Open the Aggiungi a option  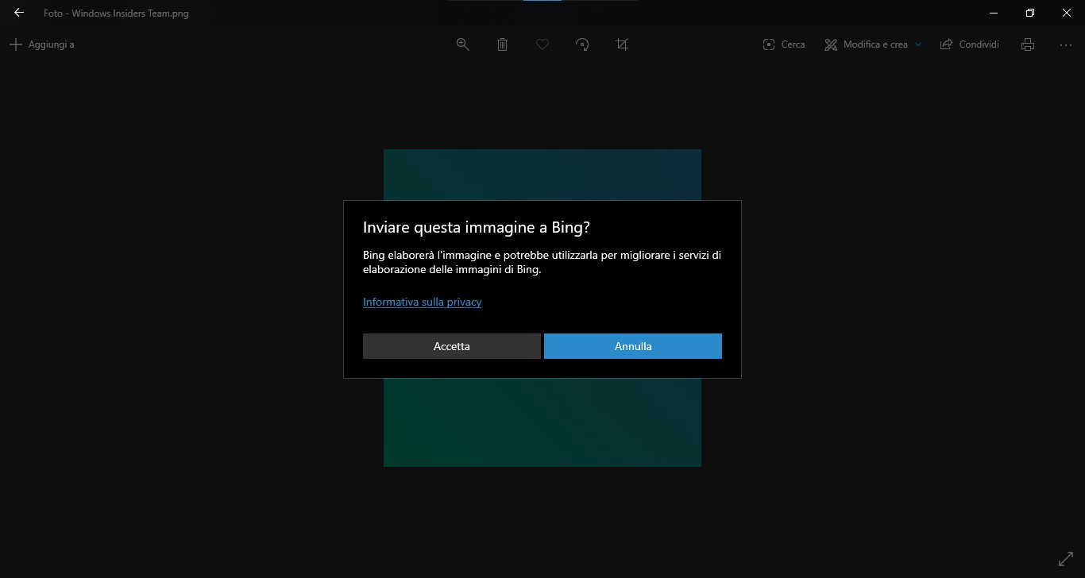click(42, 44)
